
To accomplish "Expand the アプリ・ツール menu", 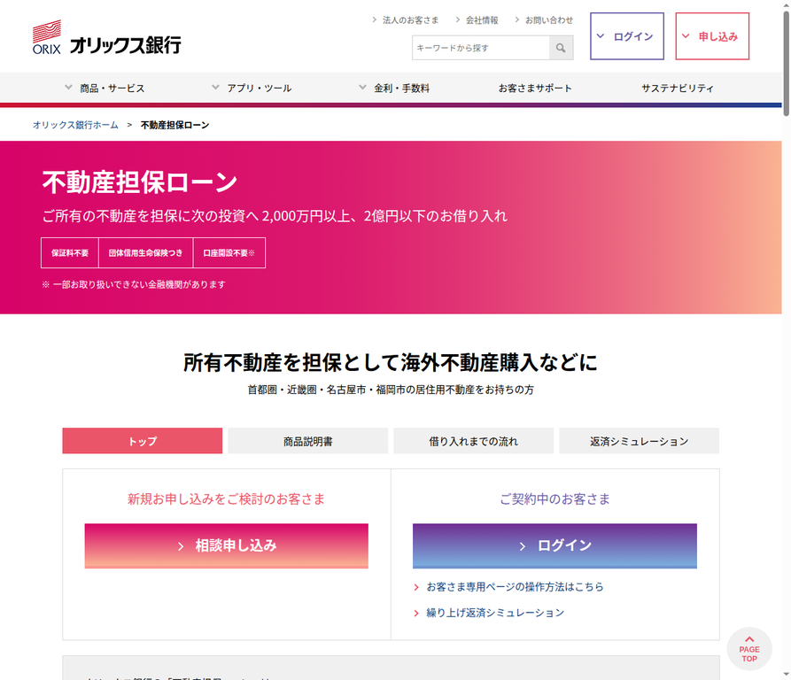I will [x=252, y=89].
